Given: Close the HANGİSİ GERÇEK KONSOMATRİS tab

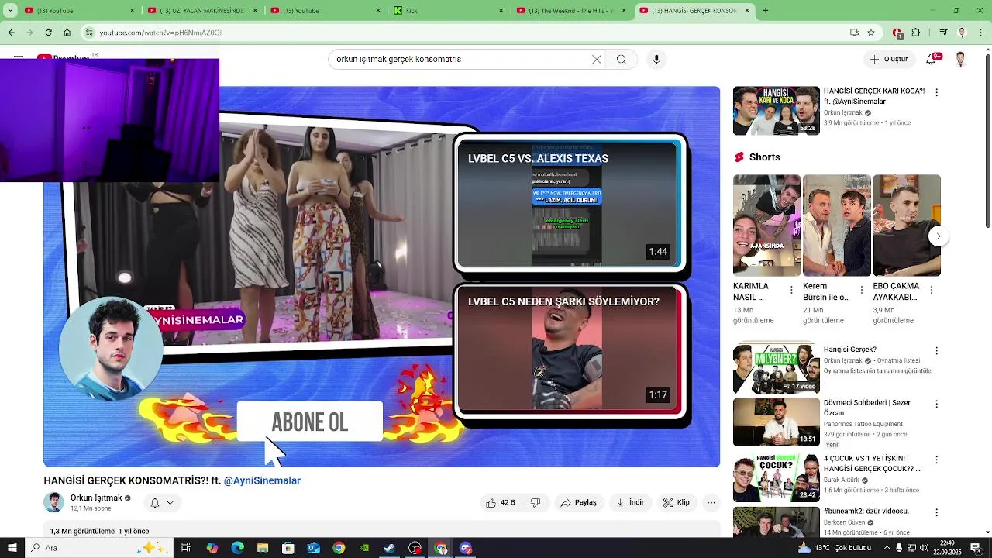Looking at the screenshot, I should point(747,11).
